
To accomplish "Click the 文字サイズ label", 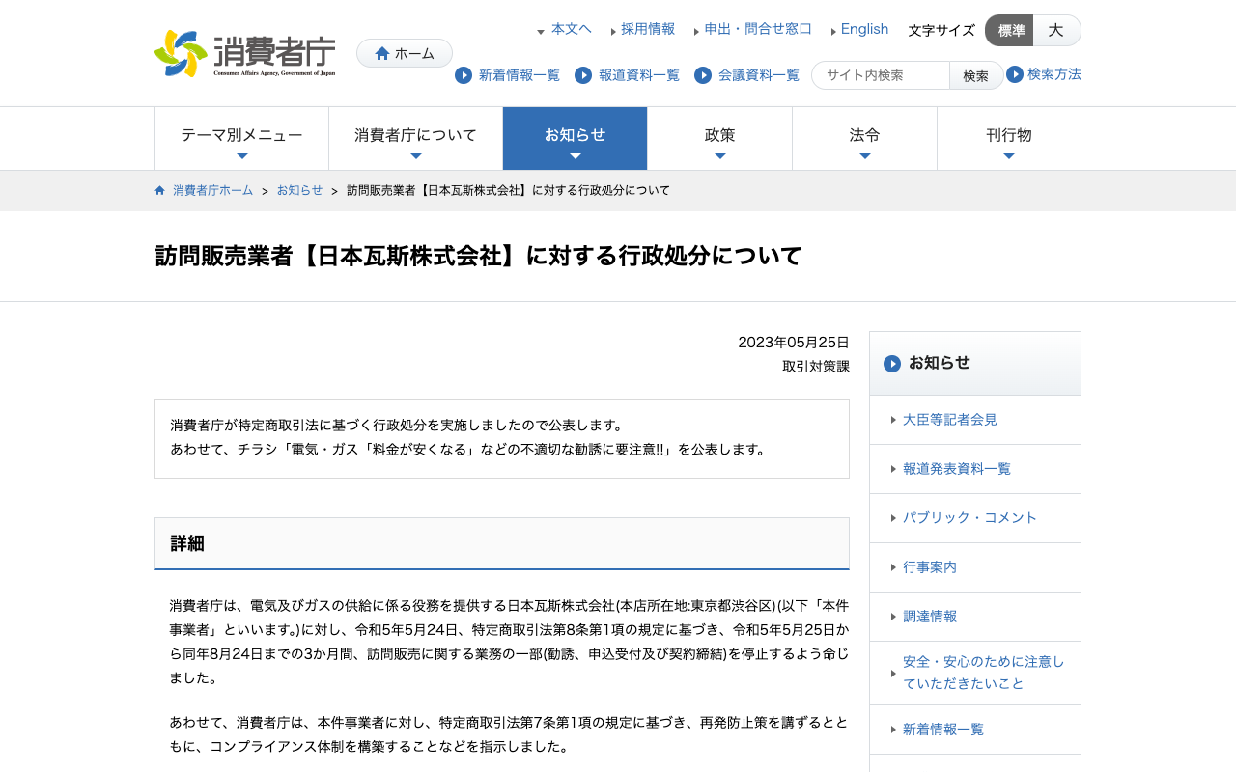I will point(941,31).
